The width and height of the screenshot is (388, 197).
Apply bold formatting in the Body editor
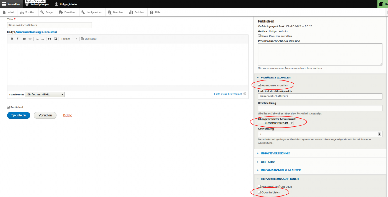pos(12,39)
